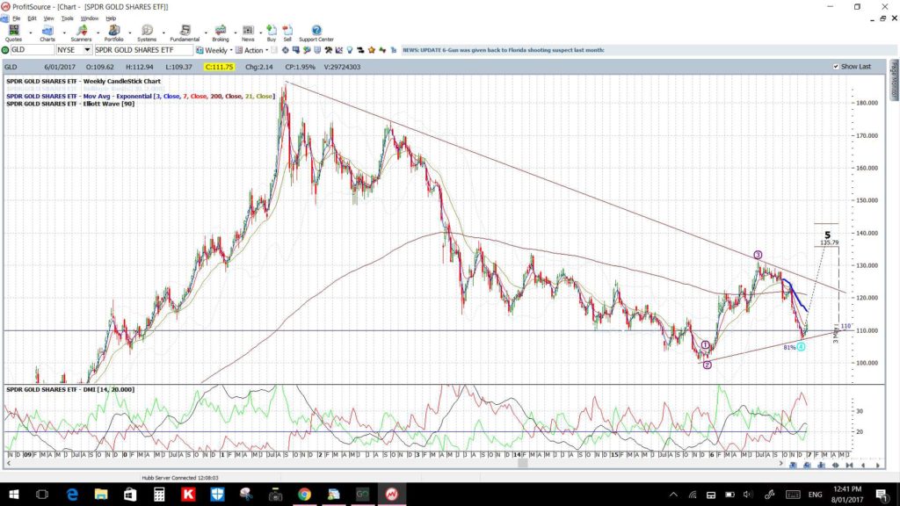
Task: Click the hammer tools icon in chart toolbar
Action: (x=329, y=50)
